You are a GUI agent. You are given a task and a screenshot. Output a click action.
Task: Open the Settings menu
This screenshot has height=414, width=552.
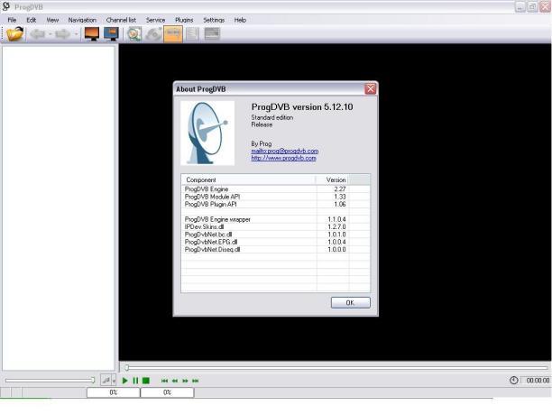(214, 20)
